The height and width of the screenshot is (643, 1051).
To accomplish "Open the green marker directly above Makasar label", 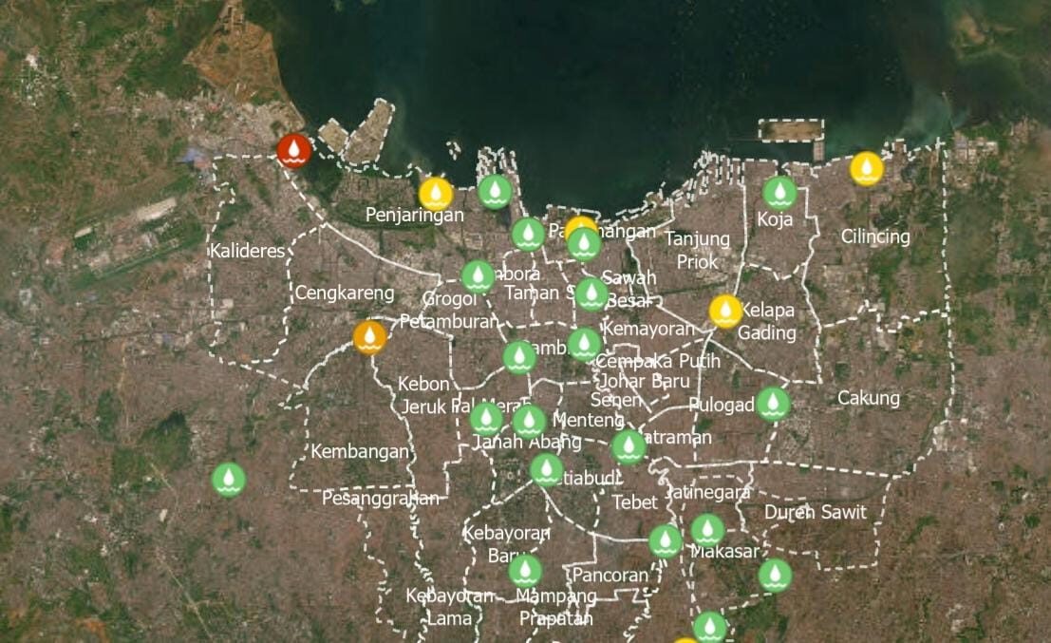I will pos(707,530).
